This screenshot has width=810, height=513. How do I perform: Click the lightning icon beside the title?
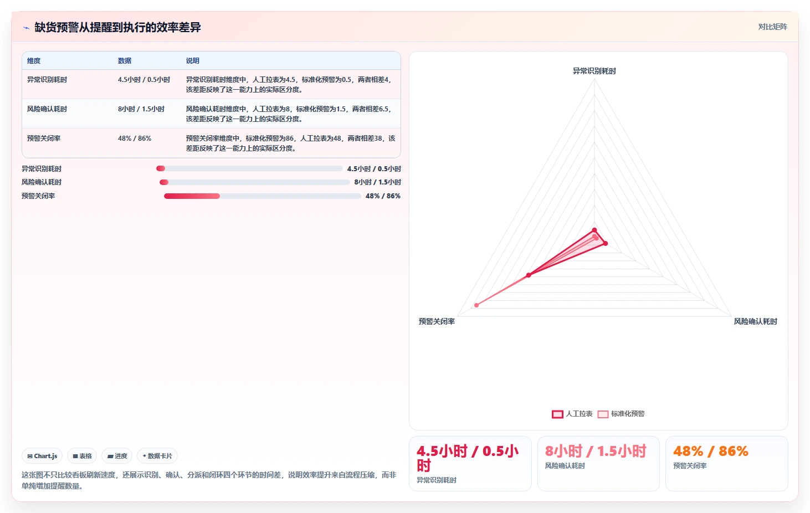[x=26, y=28]
